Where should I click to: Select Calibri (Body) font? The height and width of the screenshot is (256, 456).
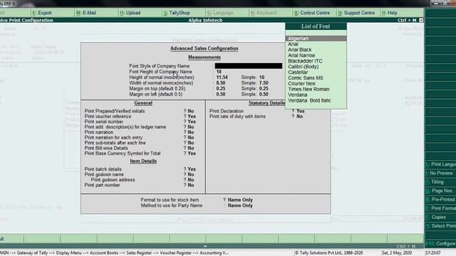coord(303,66)
